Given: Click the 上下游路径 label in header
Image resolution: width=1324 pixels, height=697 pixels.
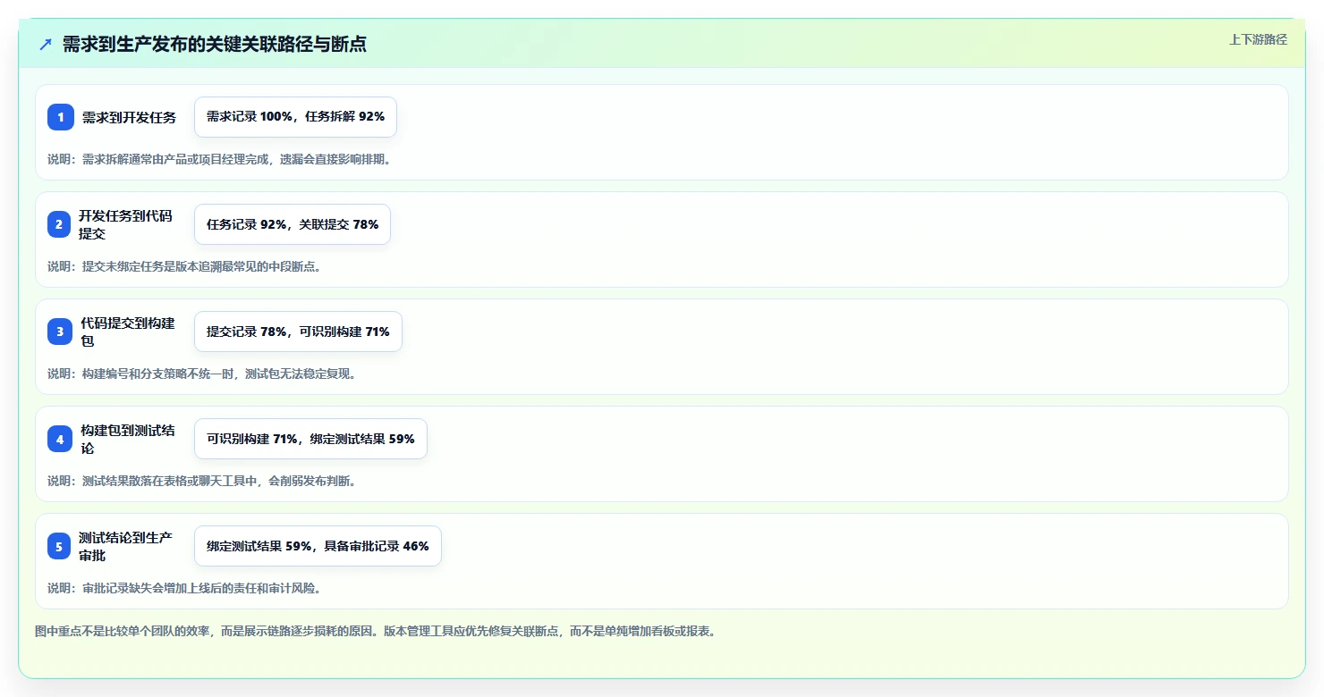Looking at the screenshot, I should pyautogui.click(x=1258, y=39).
